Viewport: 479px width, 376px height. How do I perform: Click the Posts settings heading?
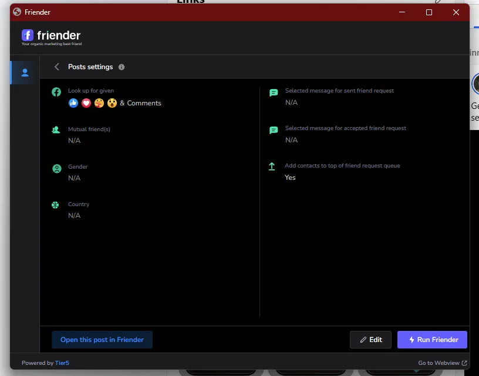click(90, 67)
